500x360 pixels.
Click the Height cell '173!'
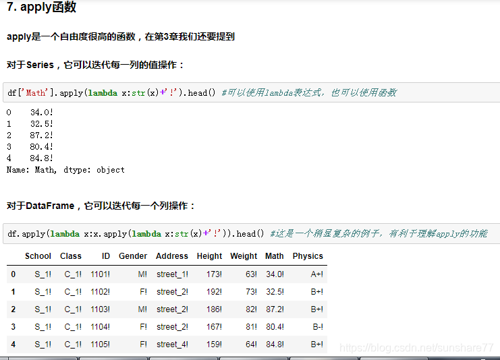[214, 274]
